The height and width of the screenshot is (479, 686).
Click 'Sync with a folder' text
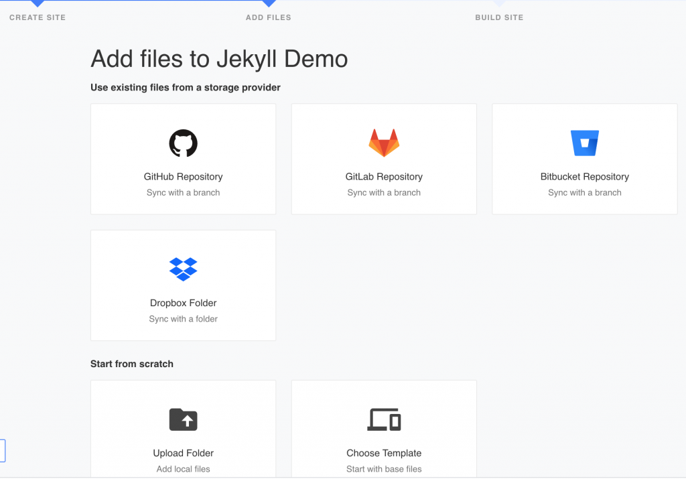184,319
